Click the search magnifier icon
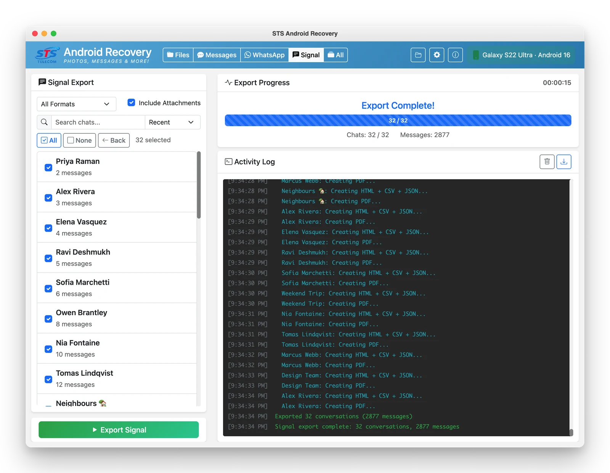The image size is (610, 473). [44, 122]
